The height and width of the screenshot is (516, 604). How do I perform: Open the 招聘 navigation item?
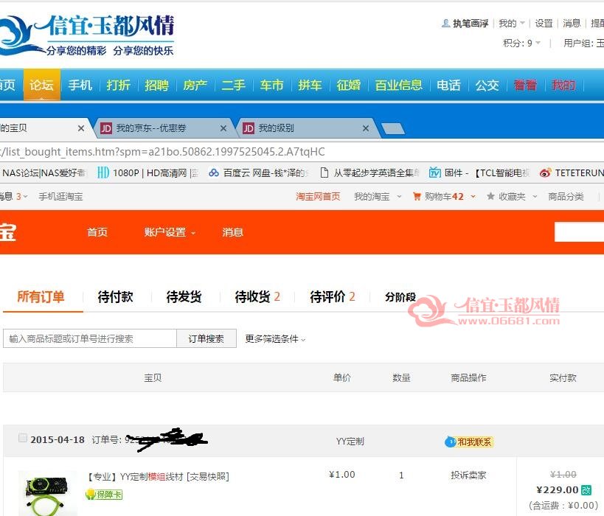[x=156, y=85]
